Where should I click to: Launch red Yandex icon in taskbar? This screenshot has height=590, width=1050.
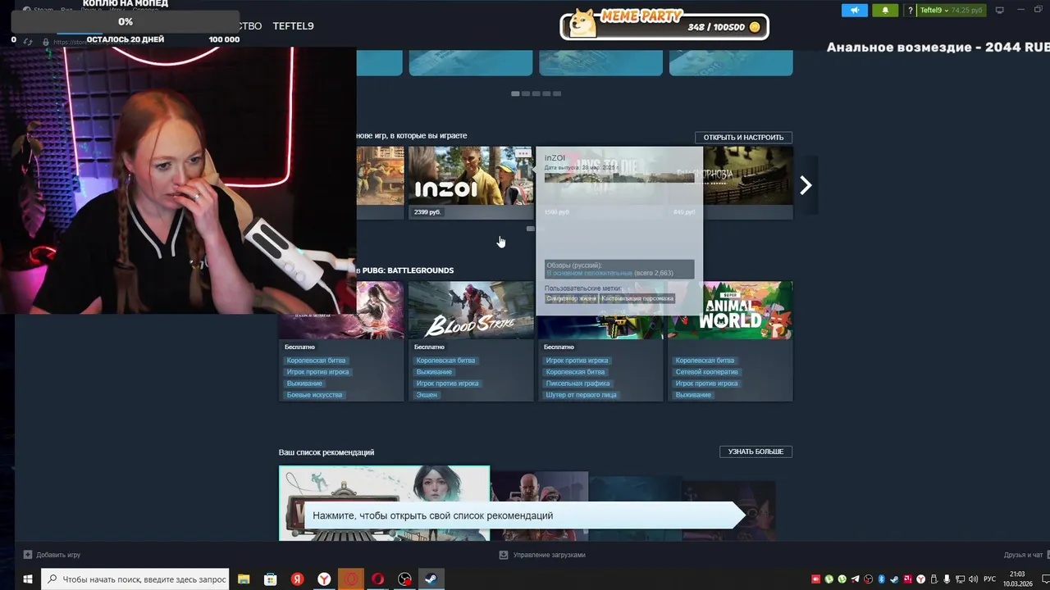click(x=298, y=579)
